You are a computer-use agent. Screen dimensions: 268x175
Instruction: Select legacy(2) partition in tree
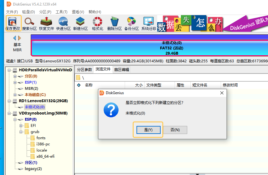[33, 169]
